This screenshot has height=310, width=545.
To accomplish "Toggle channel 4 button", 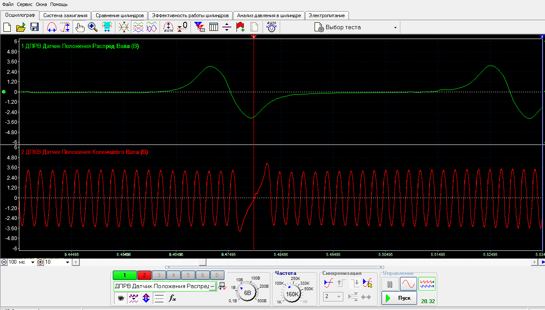I will [173, 275].
